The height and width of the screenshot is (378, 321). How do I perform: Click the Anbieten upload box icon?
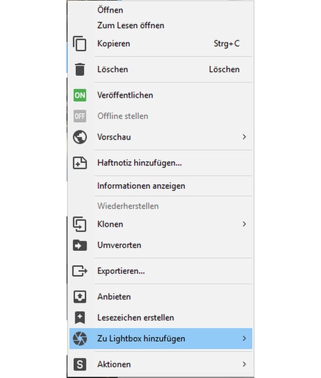80,296
